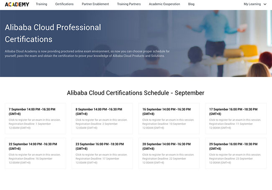272x190 pixels.
Task: Select the 23 September 16:00 PM exam session
Action: click(x=102, y=153)
